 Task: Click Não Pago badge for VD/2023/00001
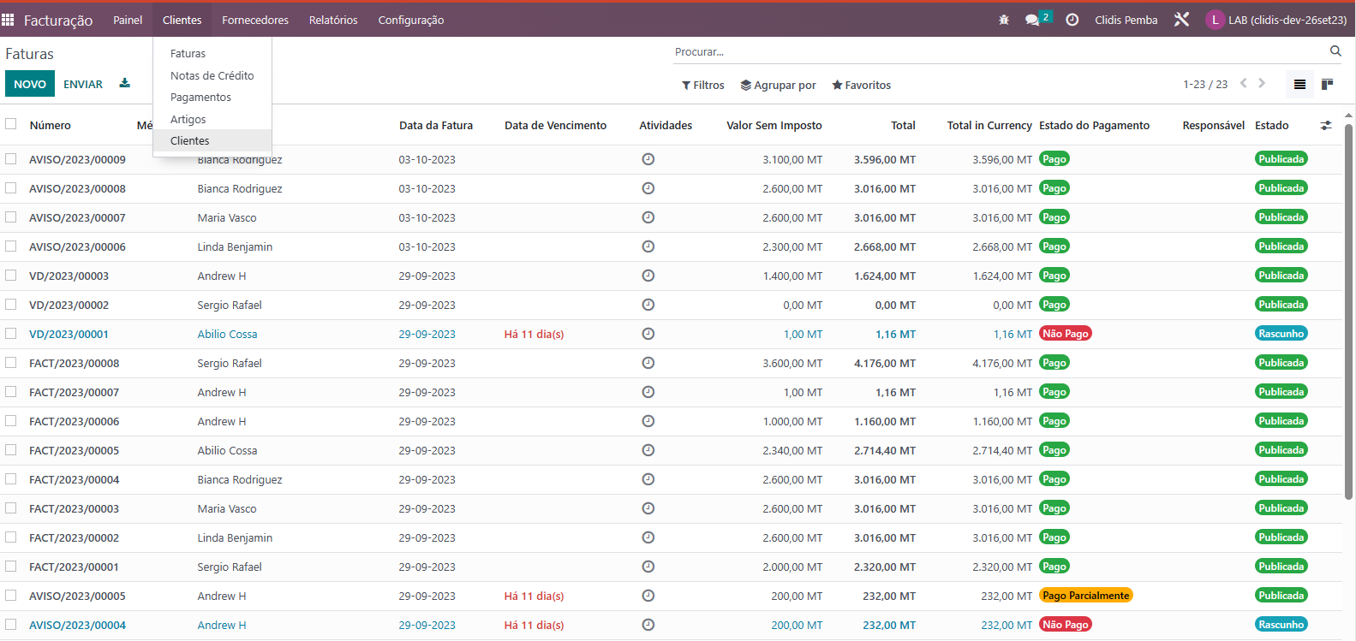tap(1065, 334)
